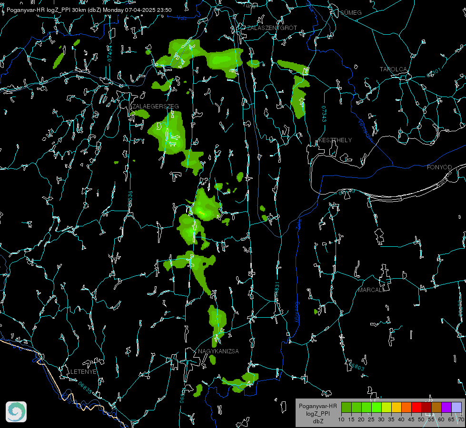466x428 pixels.
Task: Select the ZALASZENTGRÓT city label
Action: 272,28
